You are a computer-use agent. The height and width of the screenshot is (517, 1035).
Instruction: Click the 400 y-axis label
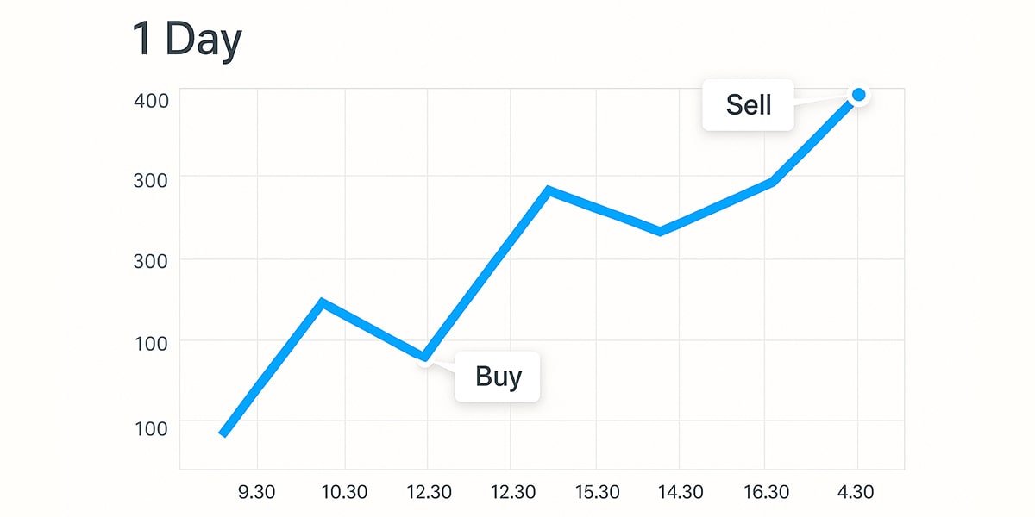(151, 100)
